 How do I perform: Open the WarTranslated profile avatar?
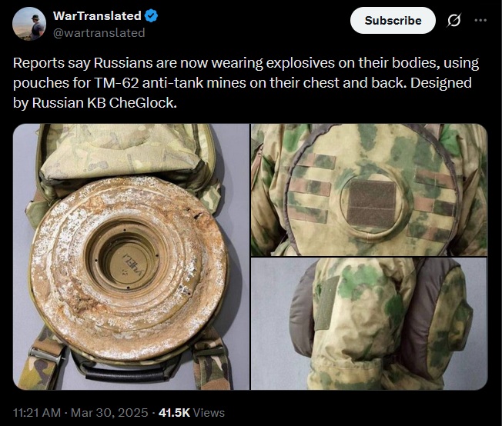tap(29, 24)
